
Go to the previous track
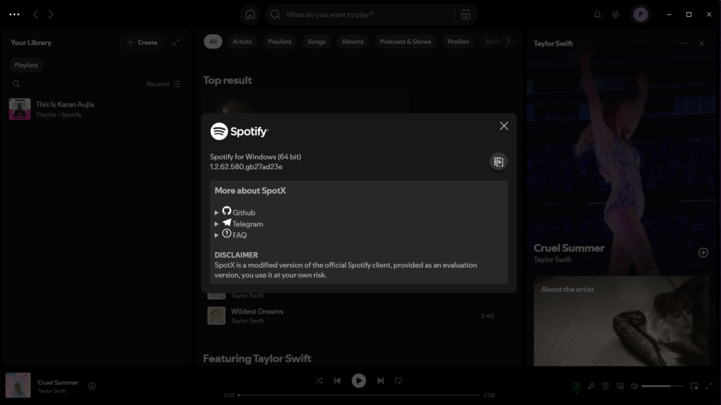pos(337,380)
